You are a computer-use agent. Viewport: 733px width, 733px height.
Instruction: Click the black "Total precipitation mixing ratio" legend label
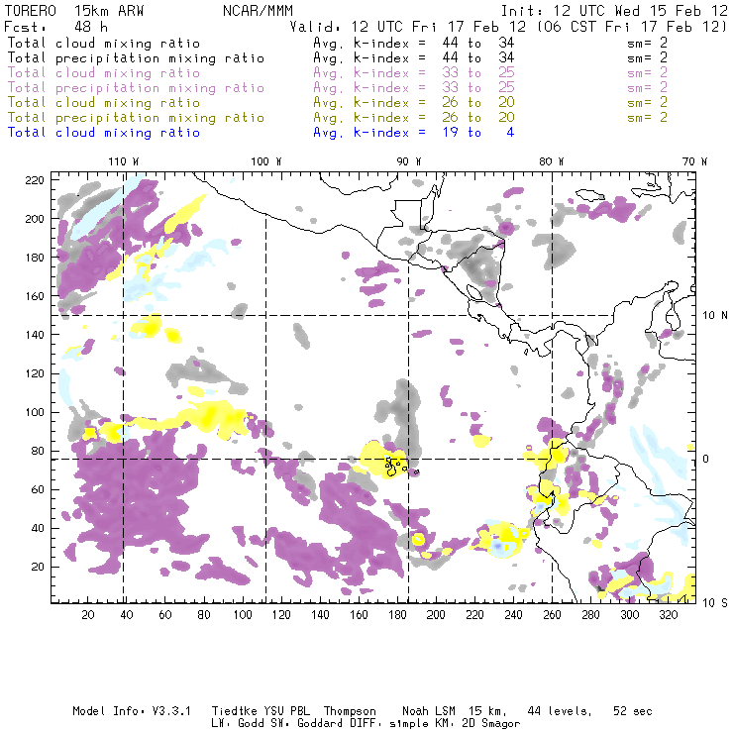(136, 58)
